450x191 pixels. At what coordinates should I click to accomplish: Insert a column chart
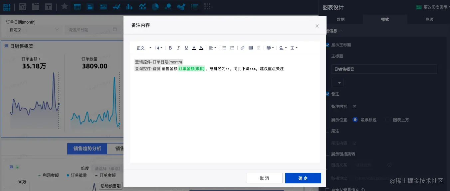click(129, 6)
